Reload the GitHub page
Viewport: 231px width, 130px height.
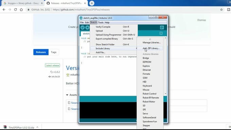pos(16,10)
